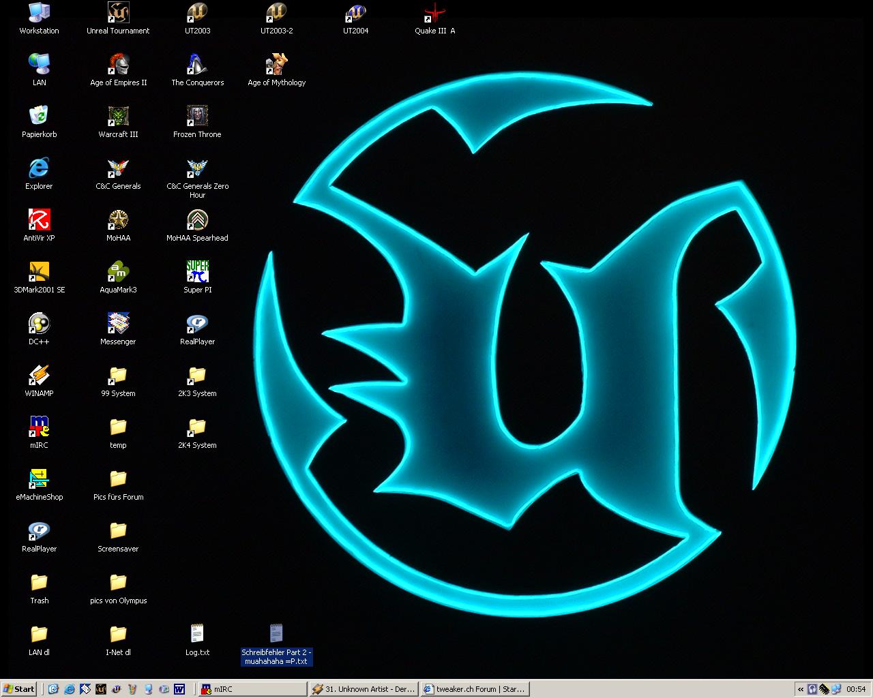Click the Word icon in Quick Launch
The image size is (873, 698).
(x=179, y=689)
